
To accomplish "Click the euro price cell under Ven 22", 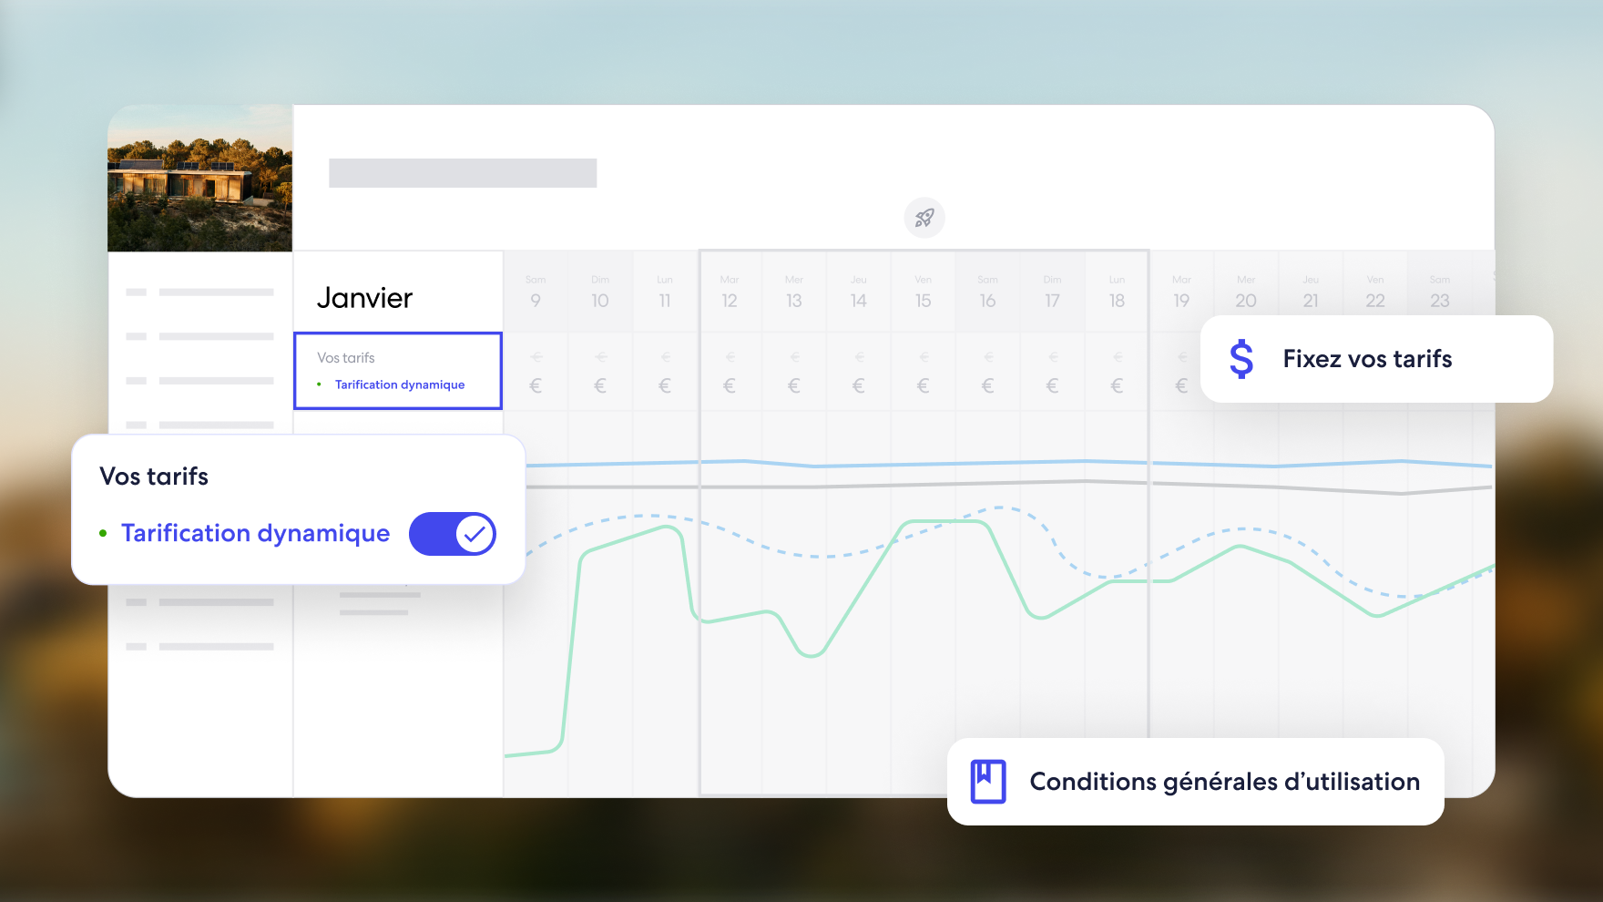I will pos(1374,383).
